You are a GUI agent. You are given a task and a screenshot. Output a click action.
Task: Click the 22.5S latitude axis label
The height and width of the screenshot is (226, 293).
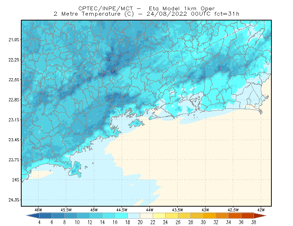pos(14,80)
